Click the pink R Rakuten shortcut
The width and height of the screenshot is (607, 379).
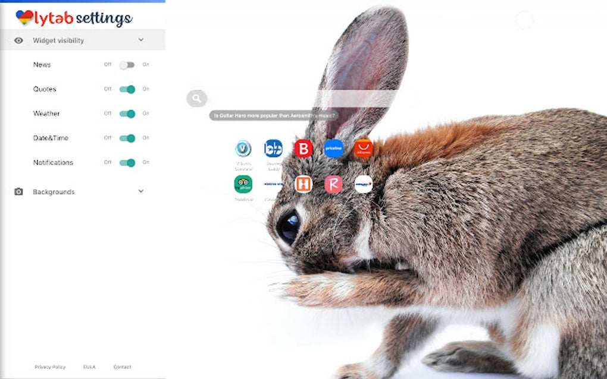tap(333, 184)
